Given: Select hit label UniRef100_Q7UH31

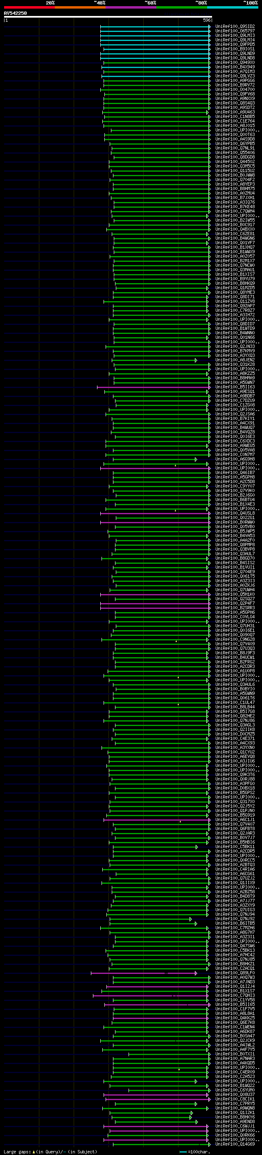Looking at the screenshot, I should [235, 626].
